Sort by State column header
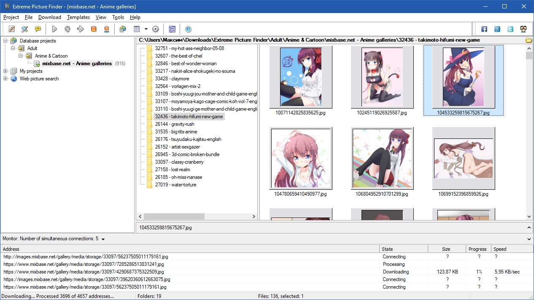The width and height of the screenshot is (534, 300). pyautogui.click(x=404, y=249)
